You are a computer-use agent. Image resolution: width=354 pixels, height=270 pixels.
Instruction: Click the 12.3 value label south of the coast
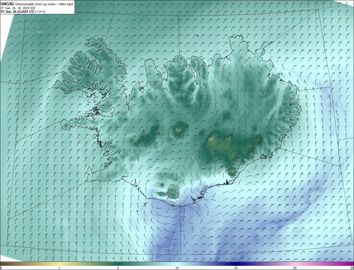pyautogui.click(x=183, y=215)
